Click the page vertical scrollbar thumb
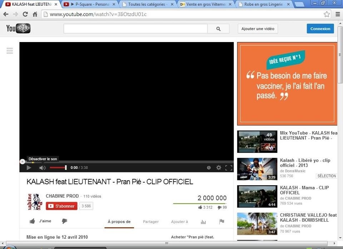This screenshot has width=343, height=249. [x=340, y=55]
